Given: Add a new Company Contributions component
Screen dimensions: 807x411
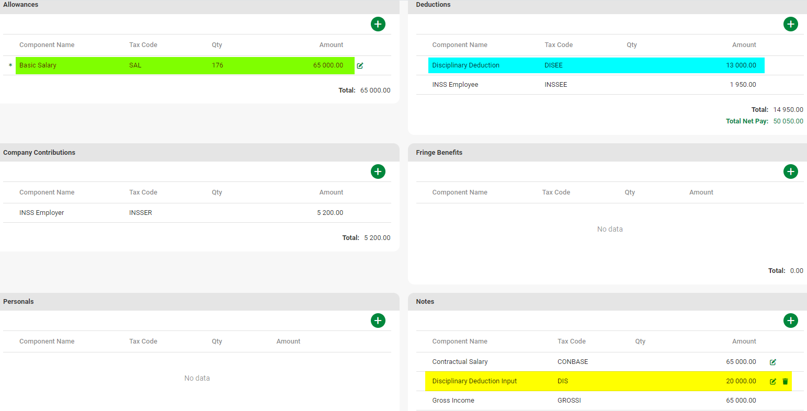Looking at the screenshot, I should [x=378, y=172].
